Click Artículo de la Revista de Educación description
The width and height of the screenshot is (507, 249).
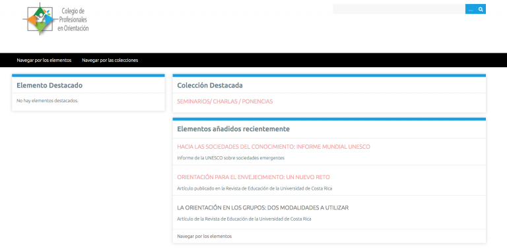coord(244,219)
